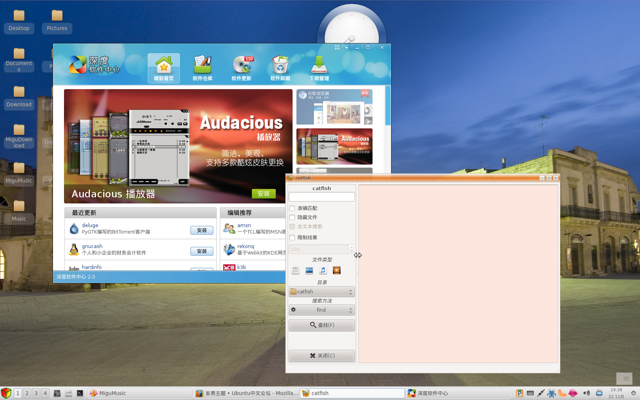The image size is (640, 400).
Task: Click the rekonq browser icon
Action: pyautogui.click(x=229, y=250)
